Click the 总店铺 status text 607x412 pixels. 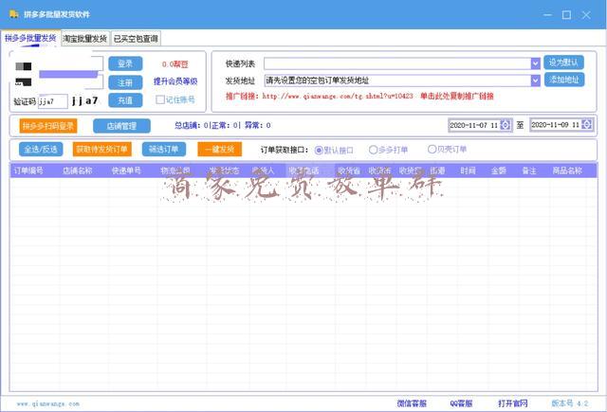[x=222, y=125]
